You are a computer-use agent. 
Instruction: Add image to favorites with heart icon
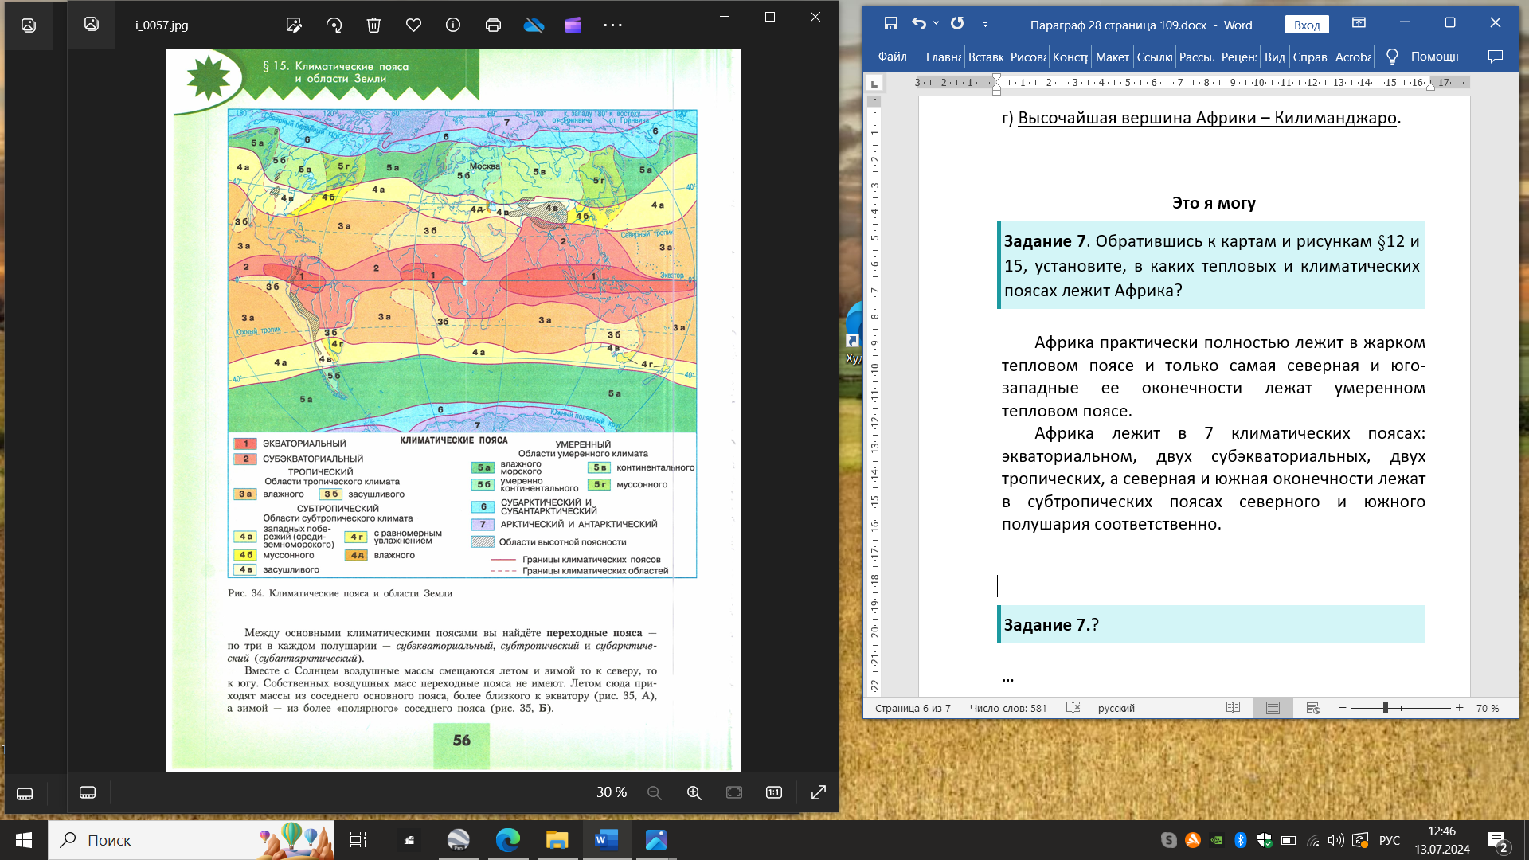(413, 25)
